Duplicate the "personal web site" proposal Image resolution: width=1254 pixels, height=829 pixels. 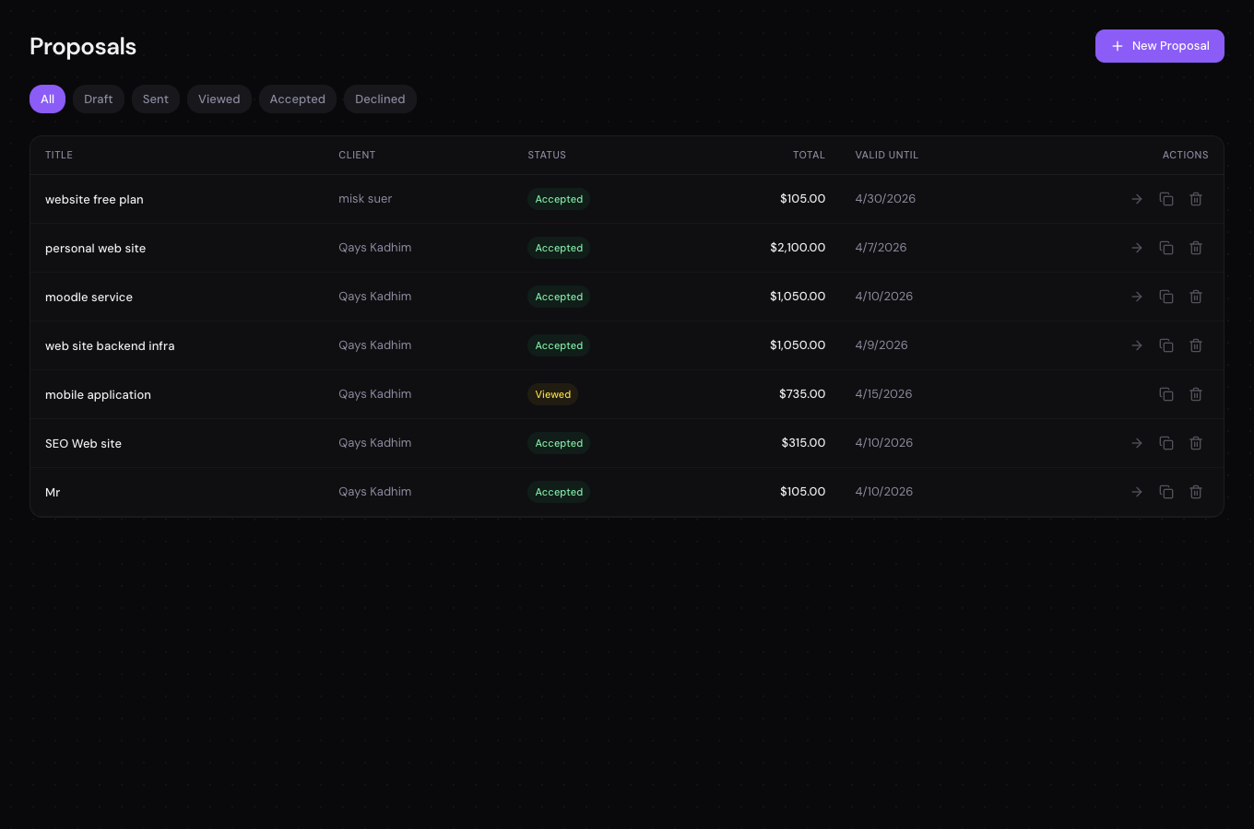coord(1166,248)
